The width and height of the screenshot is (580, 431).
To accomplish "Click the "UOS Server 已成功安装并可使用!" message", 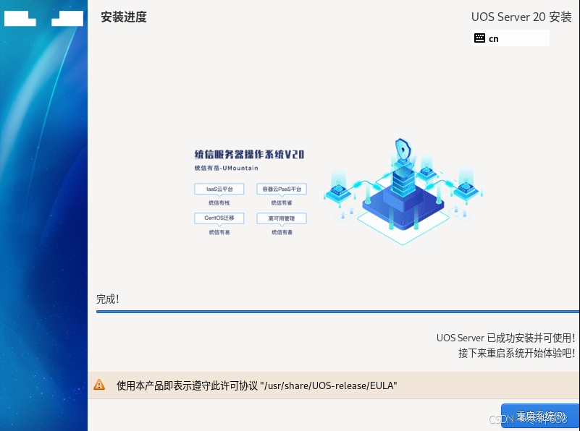I will [505, 338].
